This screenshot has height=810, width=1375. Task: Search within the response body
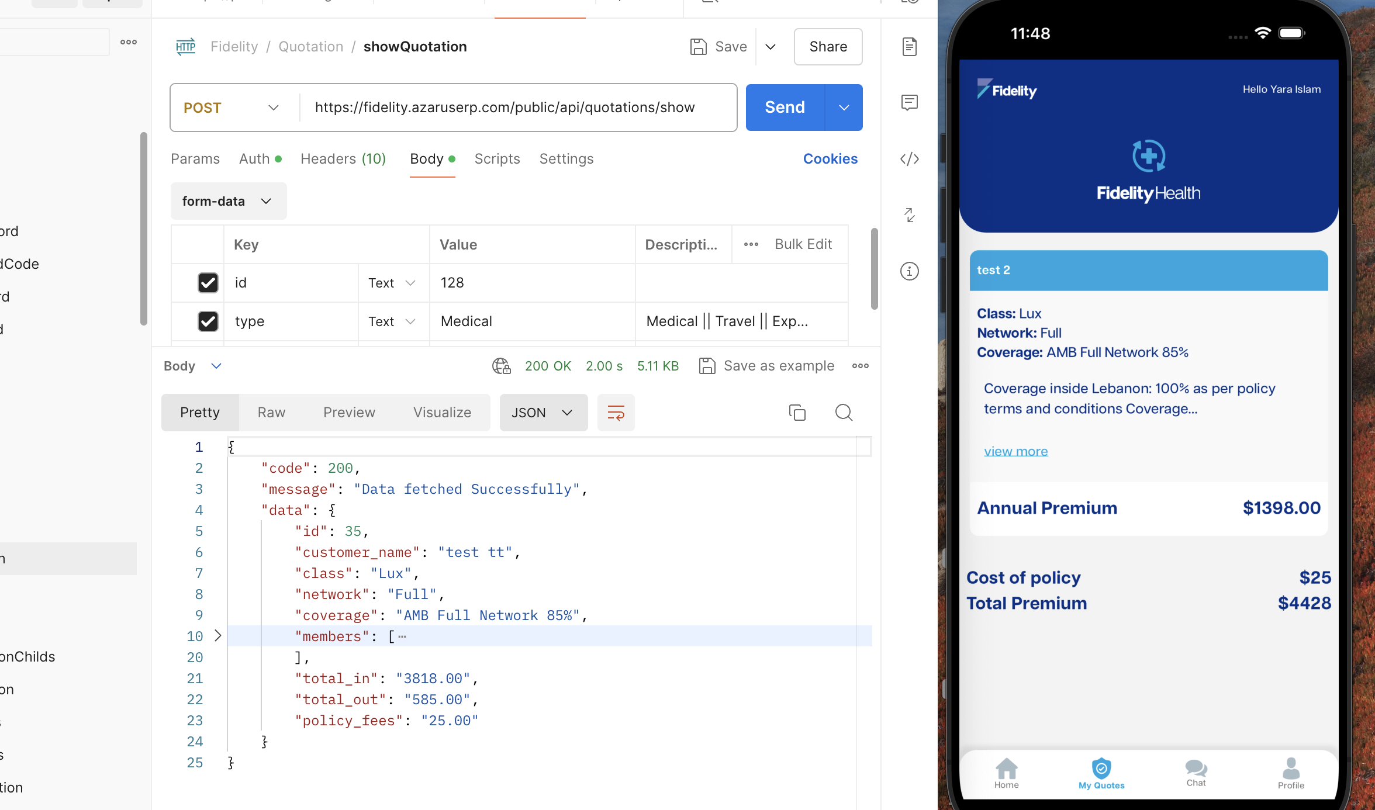(x=844, y=413)
